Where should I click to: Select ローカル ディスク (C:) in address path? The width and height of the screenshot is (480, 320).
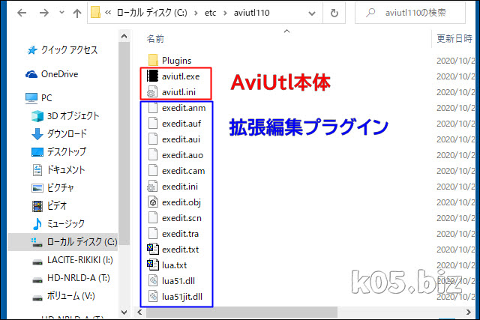coord(151,13)
